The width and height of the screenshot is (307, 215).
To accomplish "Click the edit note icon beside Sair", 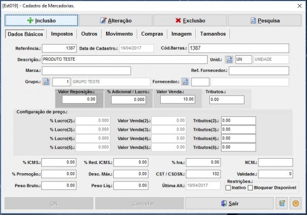I will point(282,203).
